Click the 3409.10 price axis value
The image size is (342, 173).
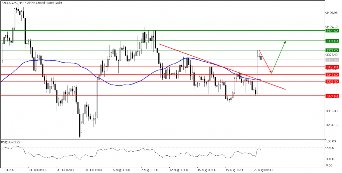pos(332,27)
